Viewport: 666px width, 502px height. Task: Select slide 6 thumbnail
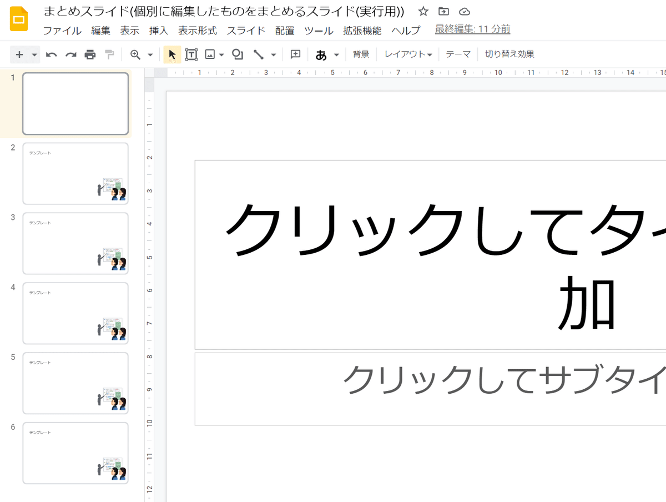75,453
